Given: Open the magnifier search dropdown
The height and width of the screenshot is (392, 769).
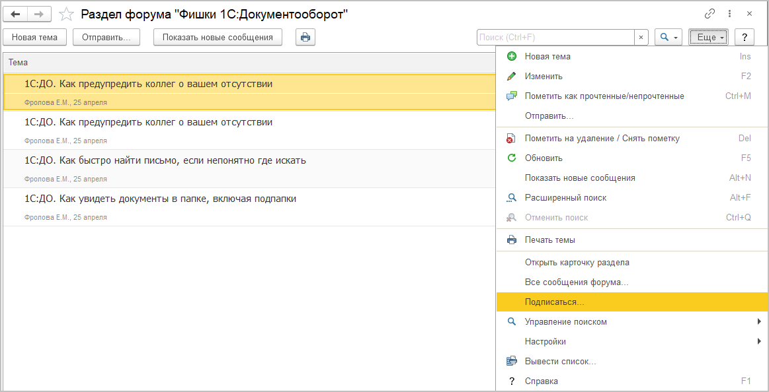Looking at the screenshot, I should pyautogui.click(x=668, y=38).
